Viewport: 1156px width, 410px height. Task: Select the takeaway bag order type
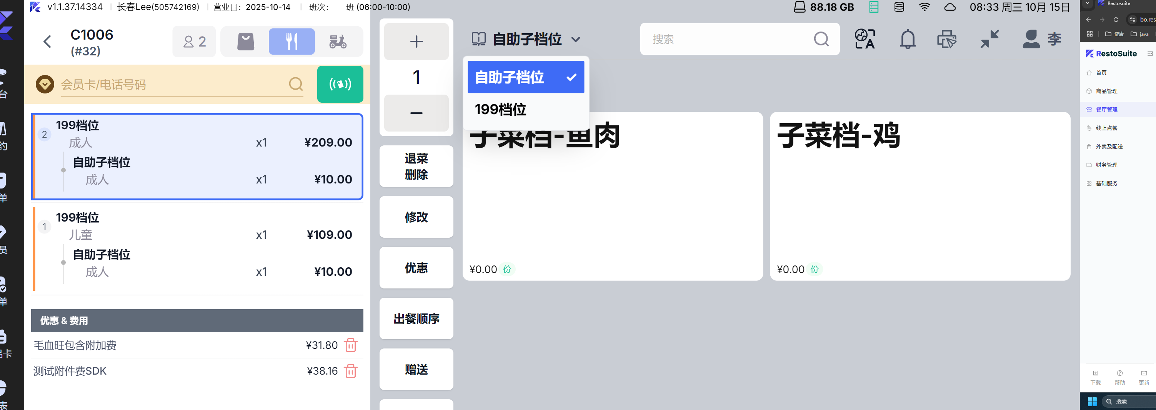(x=245, y=42)
